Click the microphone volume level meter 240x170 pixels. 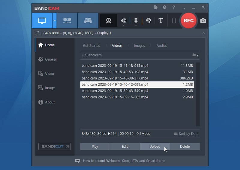tap(142, 20)
